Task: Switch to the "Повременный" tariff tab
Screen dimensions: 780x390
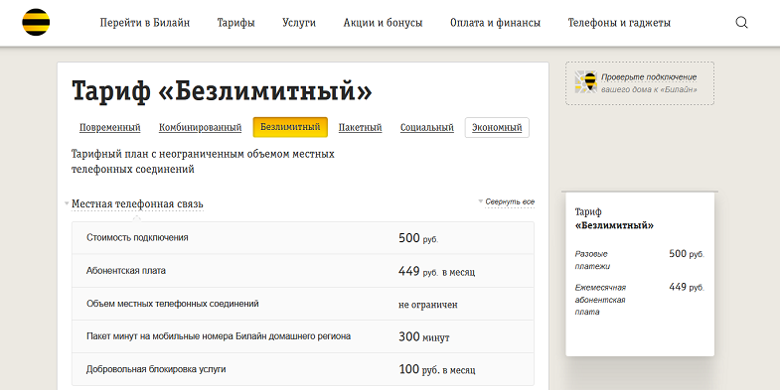Action: [110, 128]
